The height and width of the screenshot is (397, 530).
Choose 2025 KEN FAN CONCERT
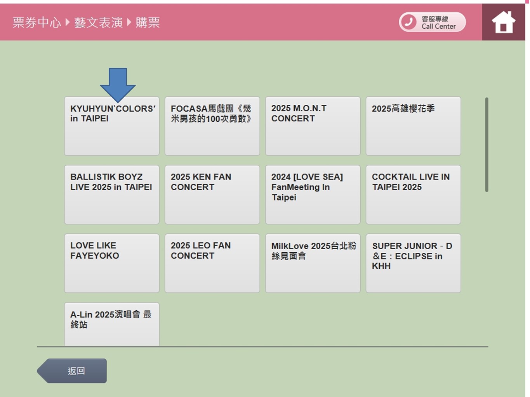212,195
